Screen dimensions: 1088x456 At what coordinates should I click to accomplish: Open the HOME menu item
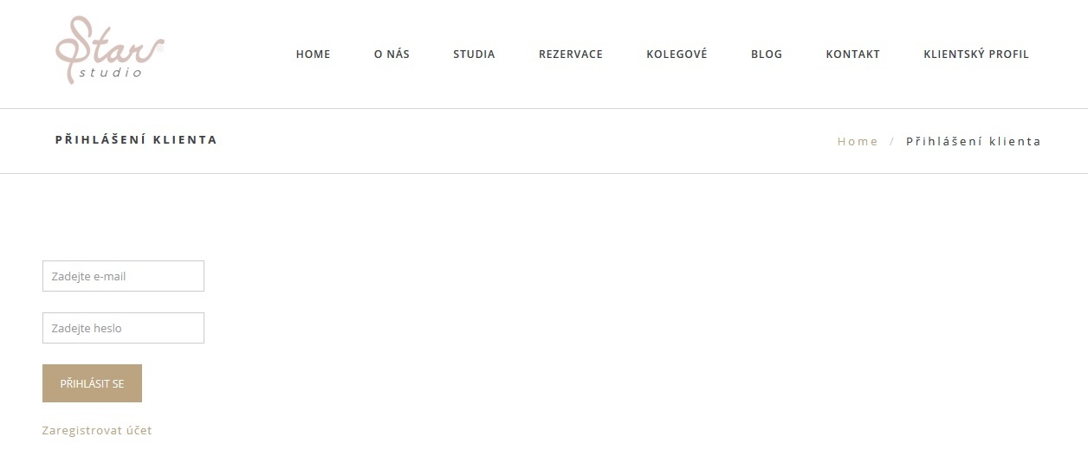(313, 54)
